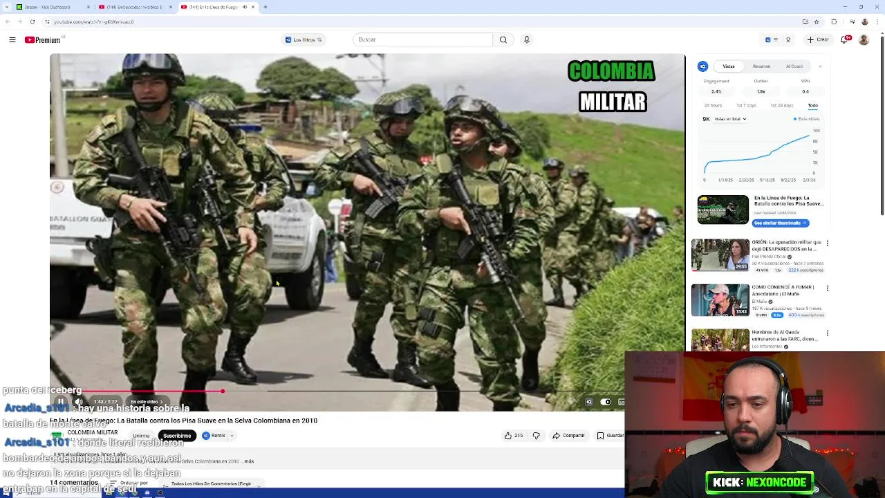This screenshot has width=885, height=498.
Task: Dislike the video
Action: 537,436
